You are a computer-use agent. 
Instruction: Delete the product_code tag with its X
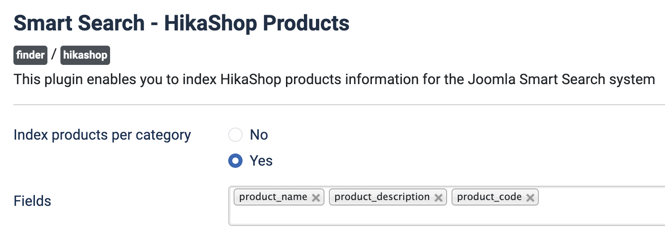[530, 198]
